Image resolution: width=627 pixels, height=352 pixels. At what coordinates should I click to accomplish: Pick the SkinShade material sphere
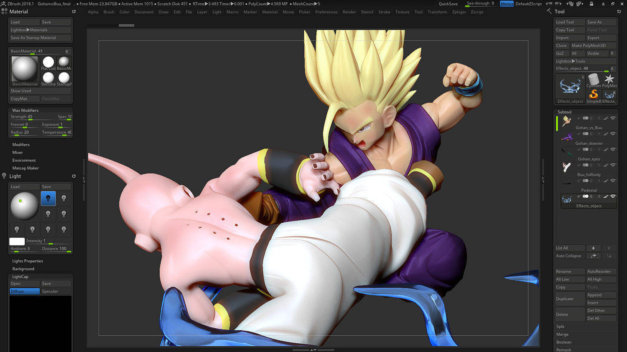(48, 78)
